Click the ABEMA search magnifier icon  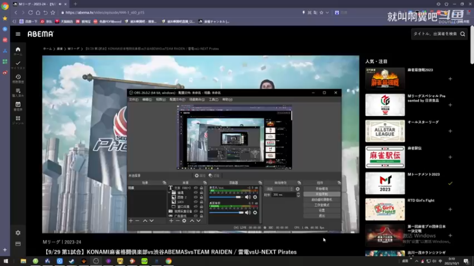(x=463, y=34)
